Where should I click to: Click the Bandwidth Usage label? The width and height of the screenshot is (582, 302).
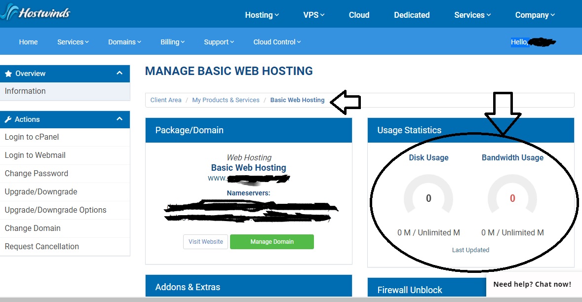tap(512, 158)
